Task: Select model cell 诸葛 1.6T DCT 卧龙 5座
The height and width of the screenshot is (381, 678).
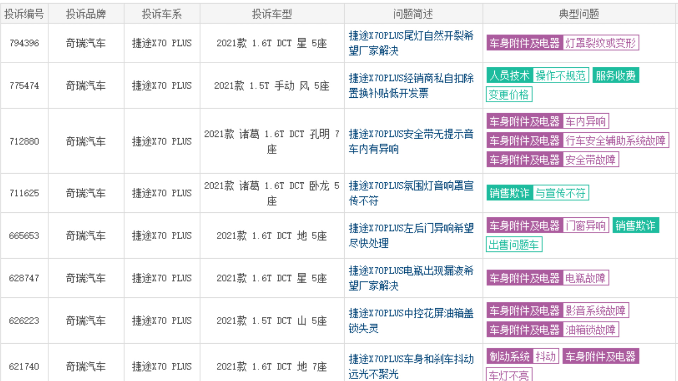Action: 272,193
